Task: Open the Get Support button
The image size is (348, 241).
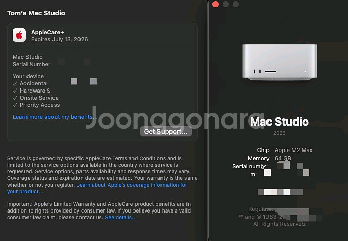Action: click(x=166, y=131)
